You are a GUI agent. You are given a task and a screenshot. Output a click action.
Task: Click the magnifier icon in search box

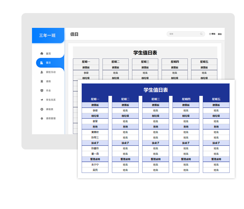pos(201,34)
